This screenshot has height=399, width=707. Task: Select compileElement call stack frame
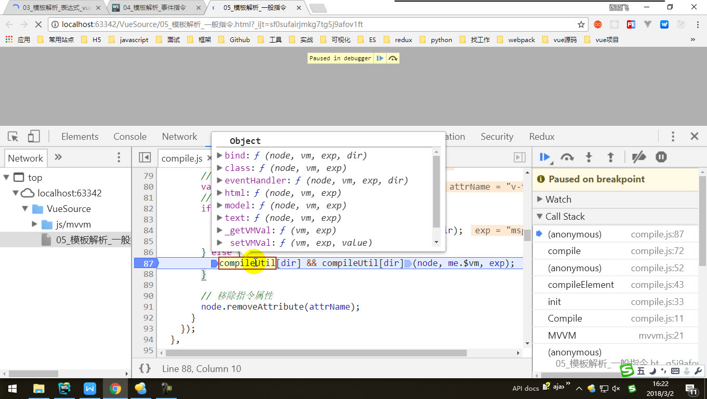(616, 285)
